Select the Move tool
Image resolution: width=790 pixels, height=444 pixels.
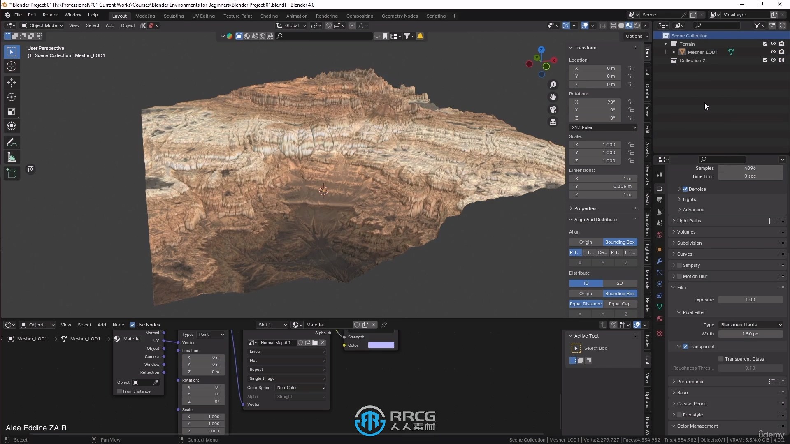pos(12,83)
